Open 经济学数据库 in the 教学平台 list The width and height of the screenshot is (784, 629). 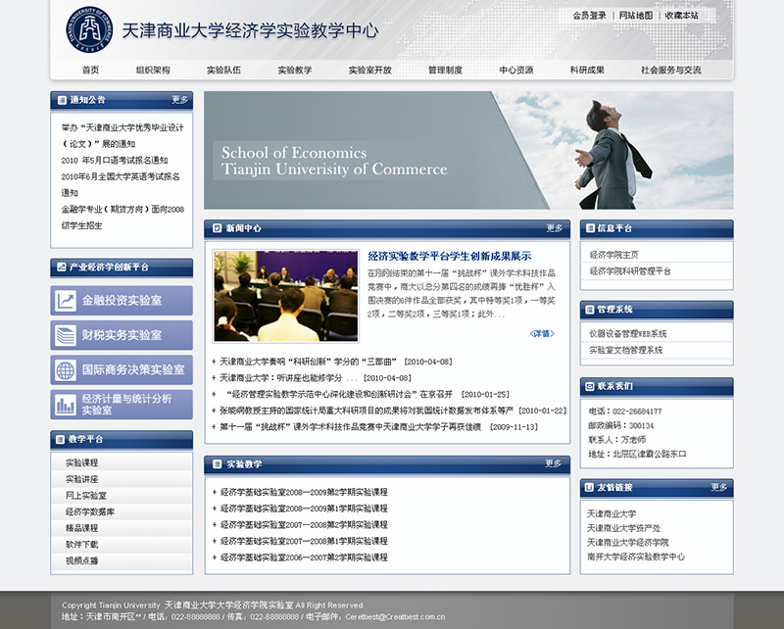[x=90, y=511]
